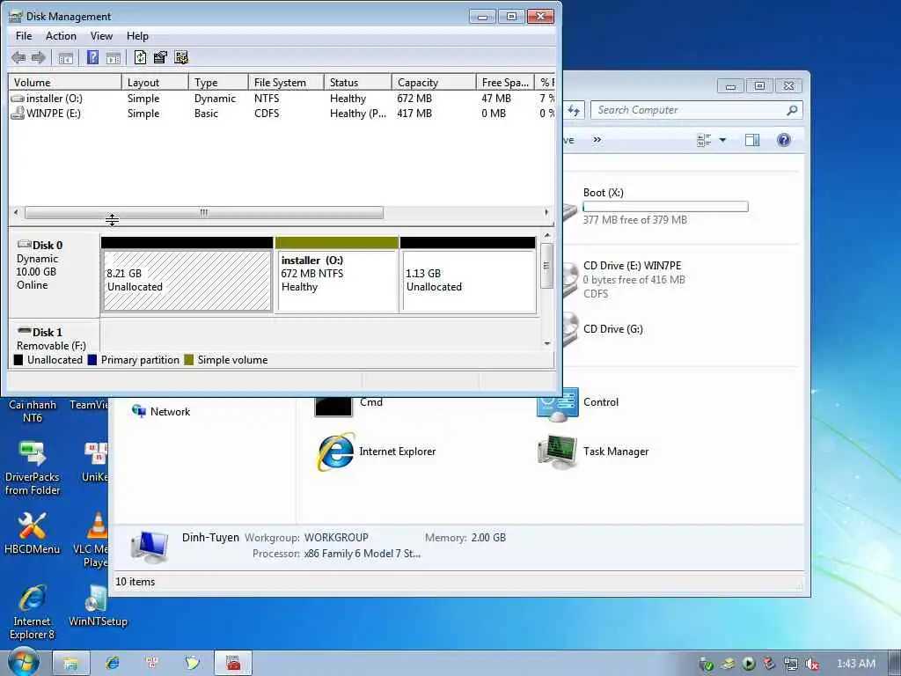The width and height of the screenshot is (901, 676).
Task: Select the WinNTSetup desktop icon
Action: (x=98, y=606)
